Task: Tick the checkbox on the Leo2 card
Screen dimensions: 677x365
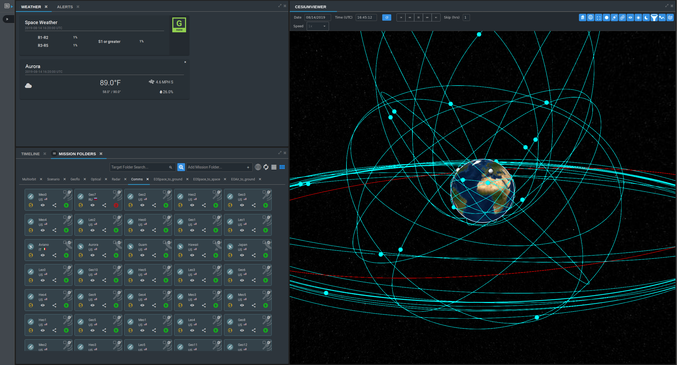Action: [x=115, y=217]
